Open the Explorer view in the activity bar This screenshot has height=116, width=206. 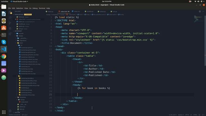point(10,13)
